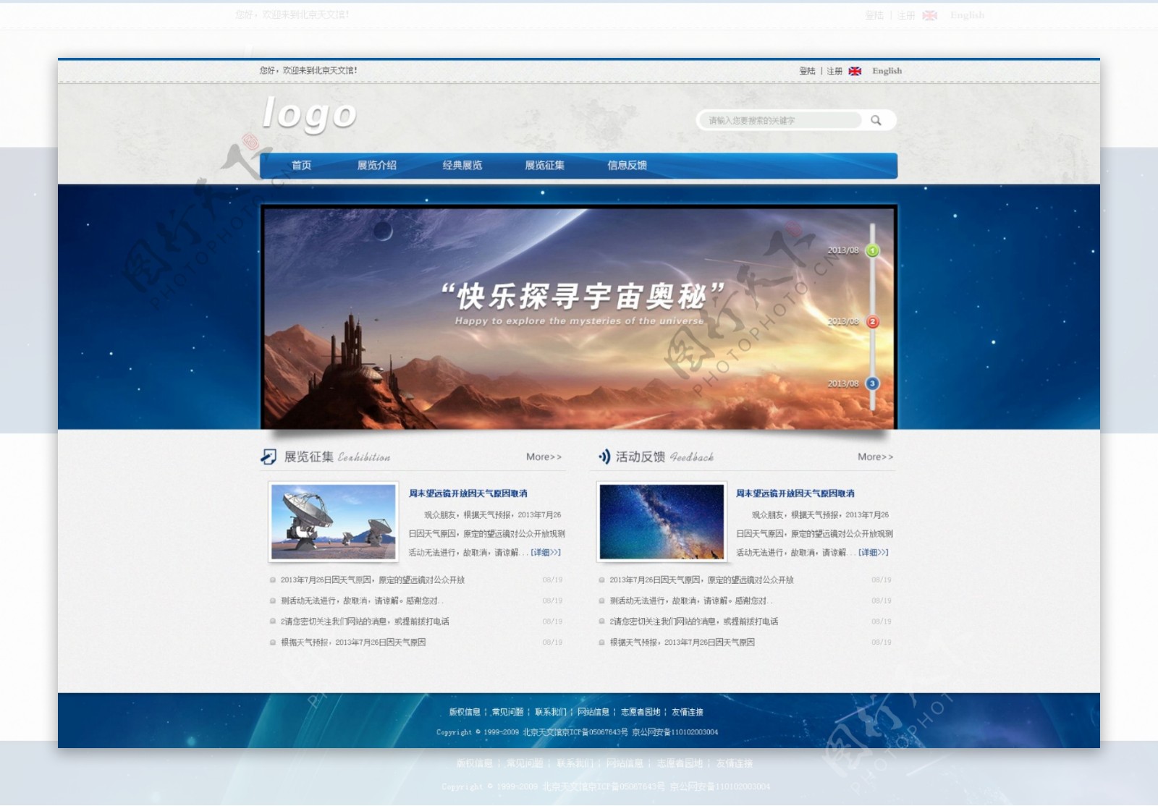Viewport: 1158px width, 806px height.
Task: Click the UK flag language icon
Action: (855, 71)
